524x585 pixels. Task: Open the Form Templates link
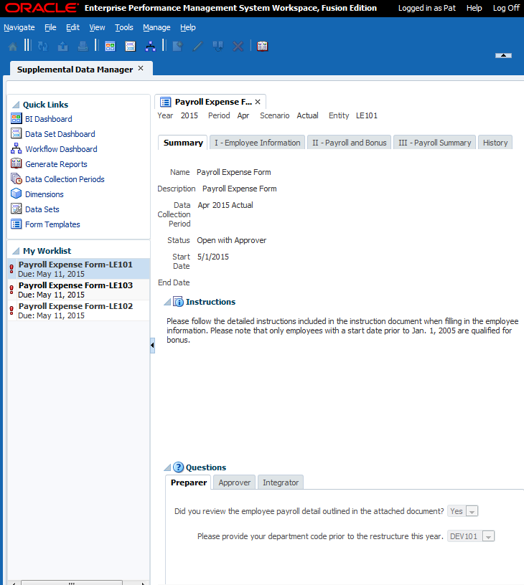point(52,224)
